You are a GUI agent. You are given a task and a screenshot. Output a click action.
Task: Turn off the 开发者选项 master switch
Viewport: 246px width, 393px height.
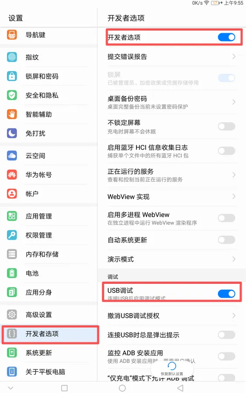(226, 38)
